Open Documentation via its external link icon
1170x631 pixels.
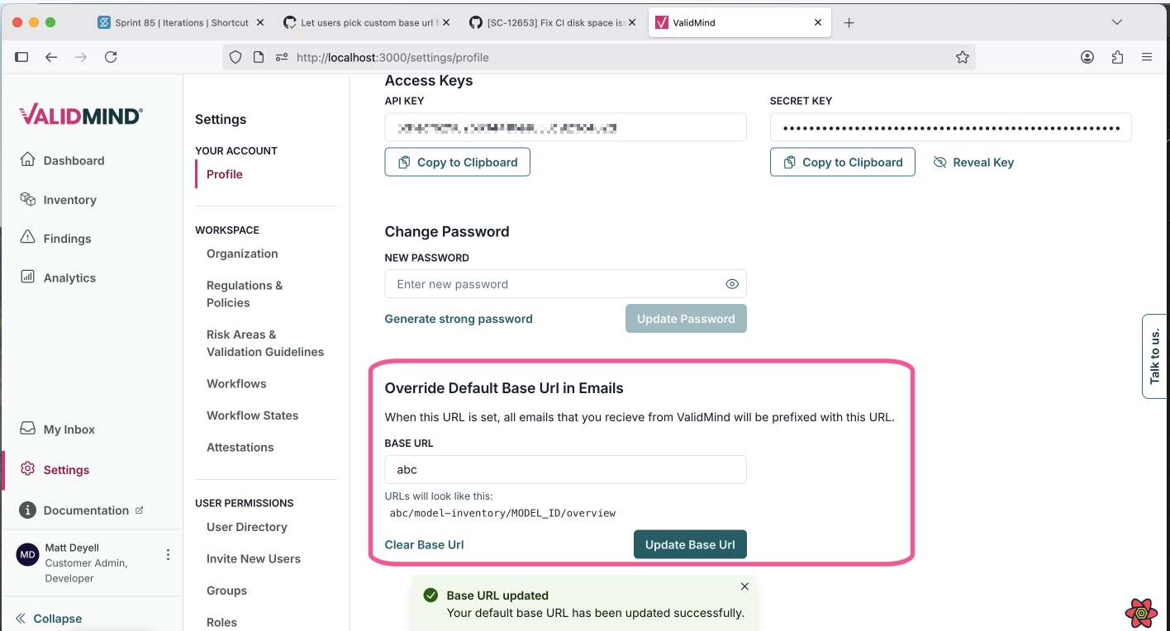(140, 510)
